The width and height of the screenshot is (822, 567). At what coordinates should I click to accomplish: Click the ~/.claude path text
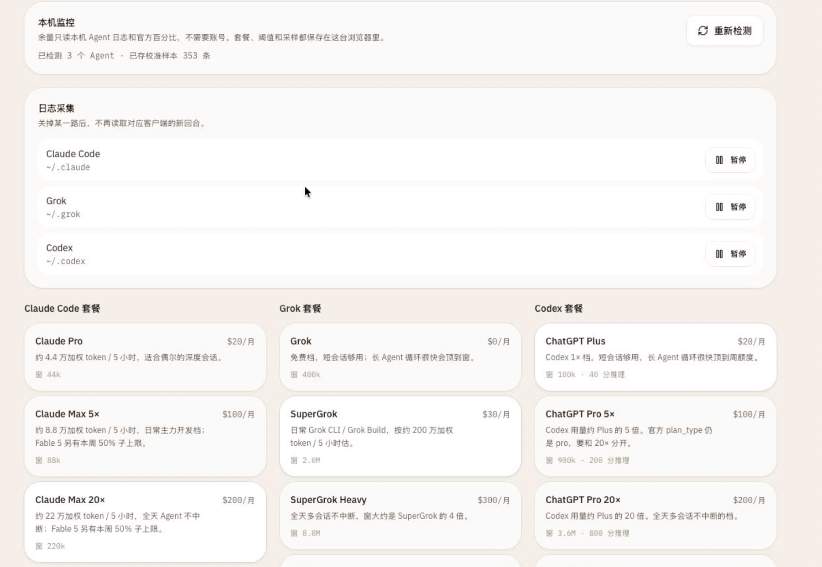[68, 167]
